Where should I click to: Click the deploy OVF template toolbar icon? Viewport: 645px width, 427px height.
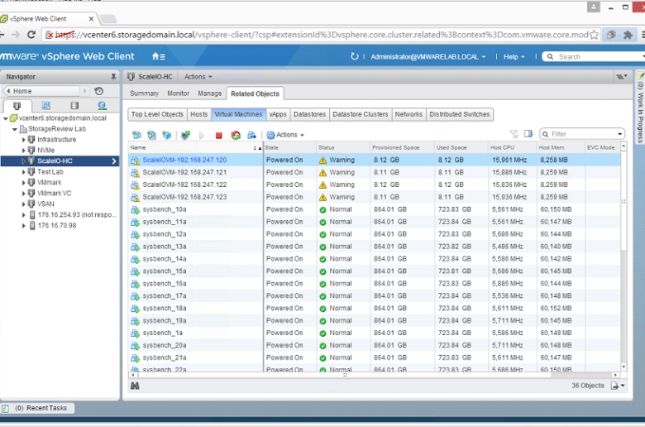click(151, 135)
